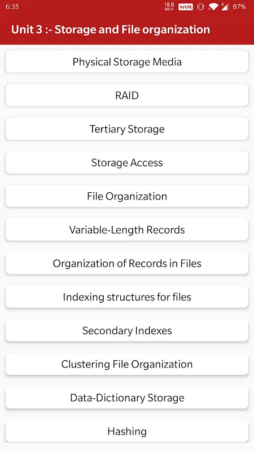Tap the Unit 3 header title
This screenshot has width=254, height=451.
click(111, 30)
